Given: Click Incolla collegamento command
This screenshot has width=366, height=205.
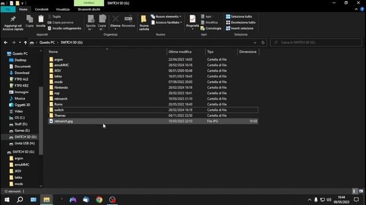Looking at the screenshot, I should [x=65, y=28].
